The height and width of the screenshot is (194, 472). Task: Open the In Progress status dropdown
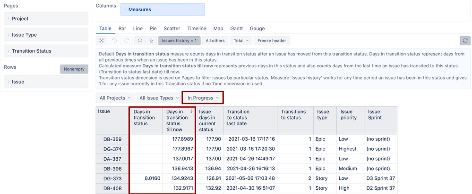tap(203, 98)
